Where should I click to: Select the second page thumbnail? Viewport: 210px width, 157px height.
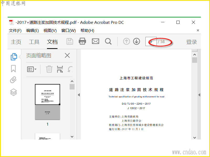coord(48,136)
